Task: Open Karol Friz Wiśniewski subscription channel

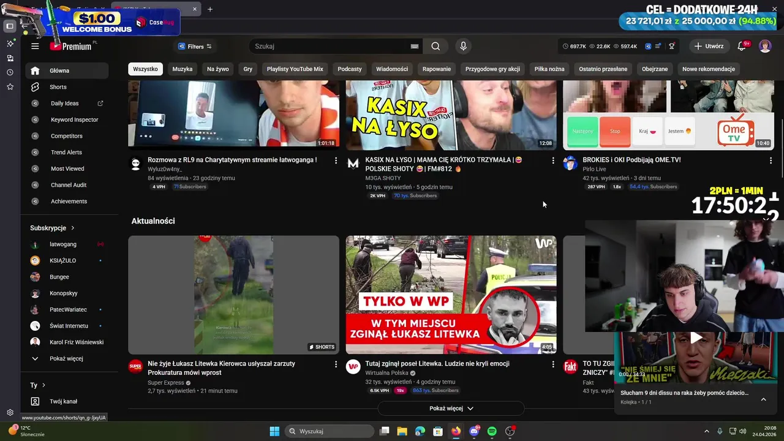Action: (67, 342)
